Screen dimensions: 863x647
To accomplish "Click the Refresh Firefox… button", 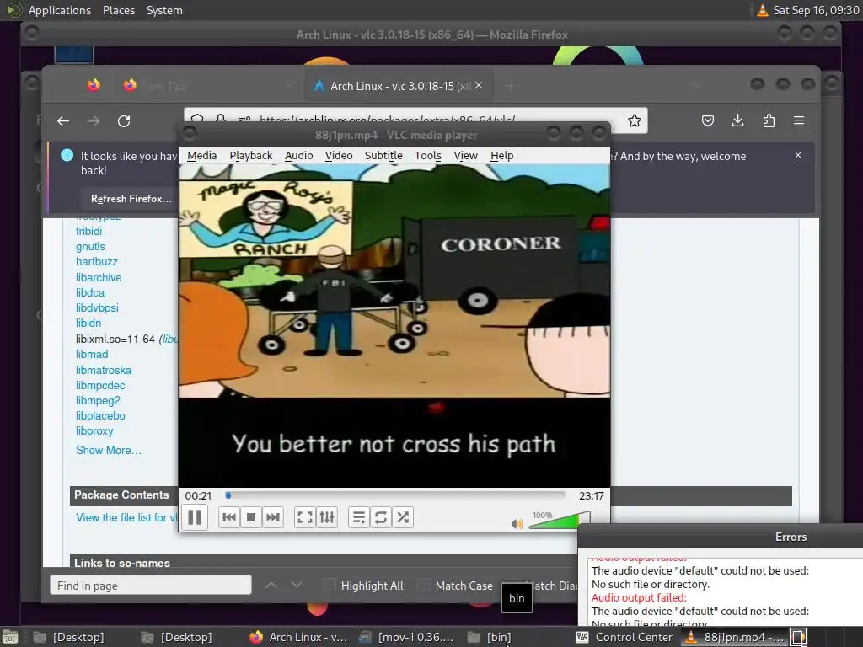I will click(131, 199).
